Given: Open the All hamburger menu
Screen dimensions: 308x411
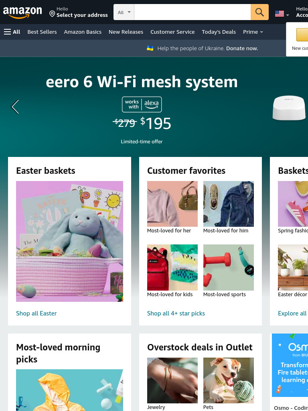Looking at the screenshot, I should (12, 32).
